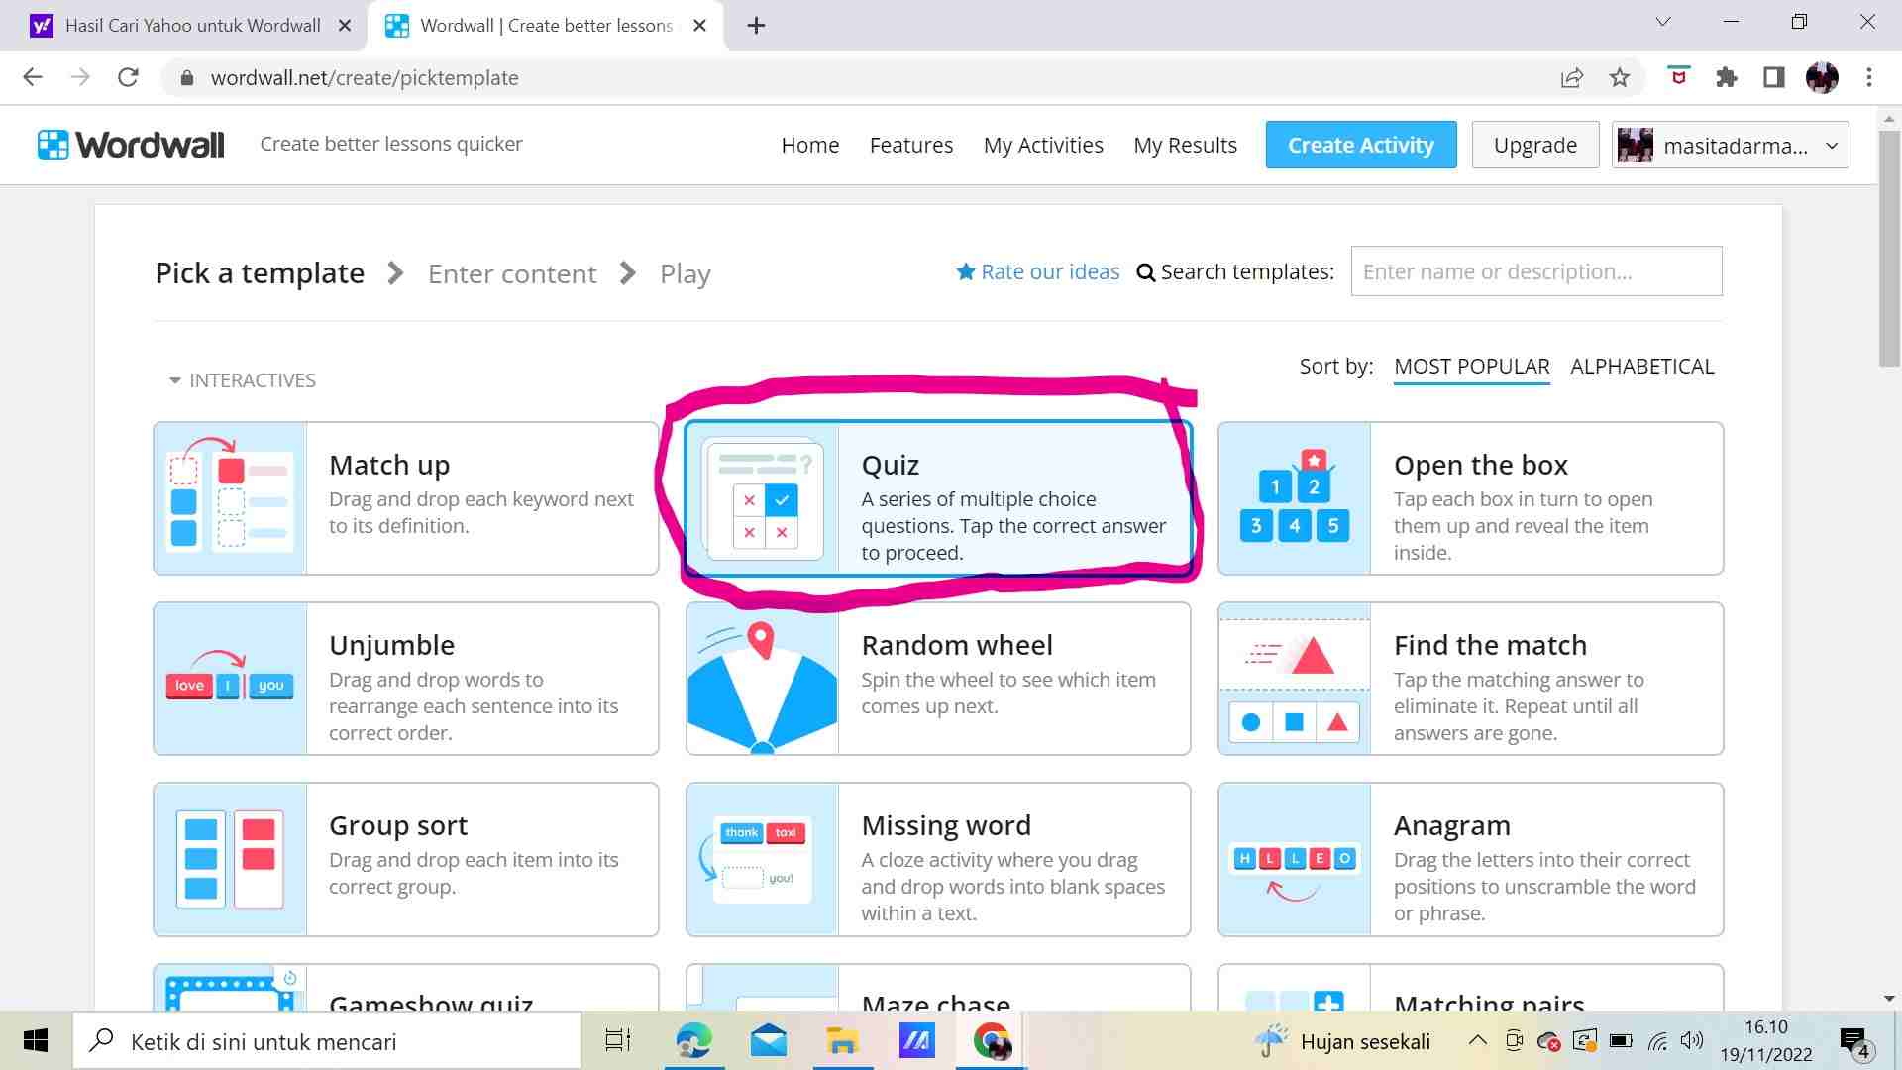This screenshot has height=1070, width=1902.
Task: Adjust volume via speaker tray icon
Action: [x=1692, y=1040]
